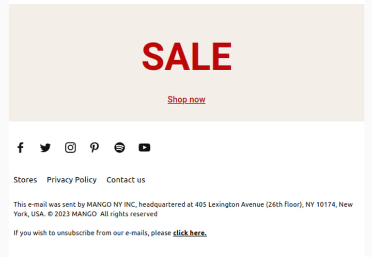This screenshot has width=372, height=266.
Task: Click the 'NY 10174, New' address text
Action: pos(329,205)
